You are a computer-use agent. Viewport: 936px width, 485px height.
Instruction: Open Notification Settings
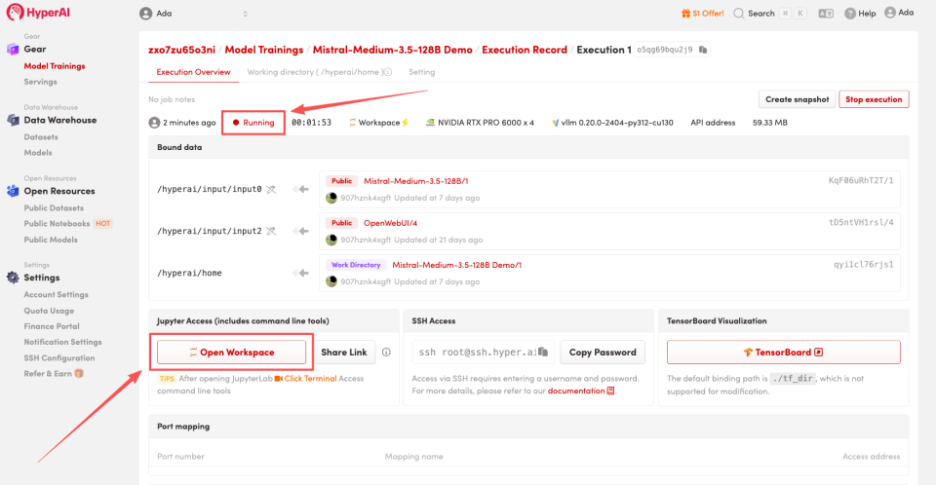click(x=62, y=342)
